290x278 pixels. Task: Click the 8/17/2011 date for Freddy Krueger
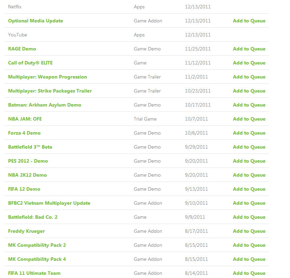pos(196,231)
